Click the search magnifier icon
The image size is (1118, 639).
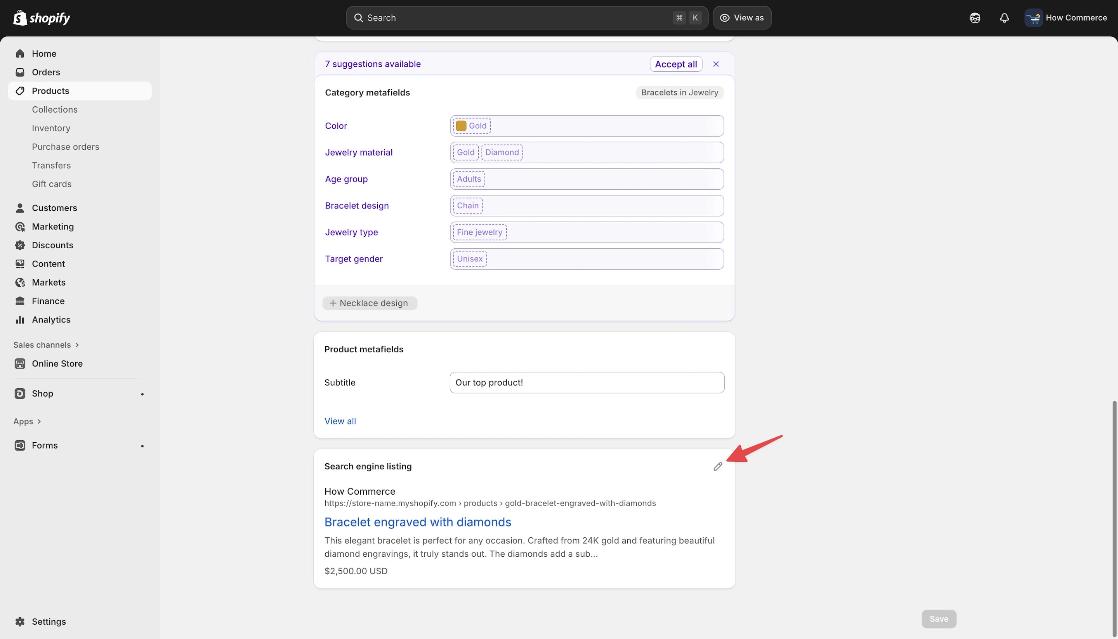358,18
